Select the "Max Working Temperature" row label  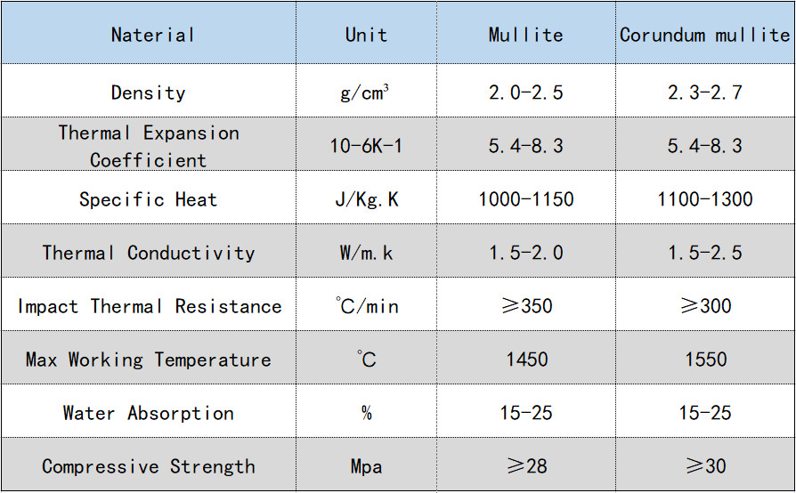[x=148, y=360]
